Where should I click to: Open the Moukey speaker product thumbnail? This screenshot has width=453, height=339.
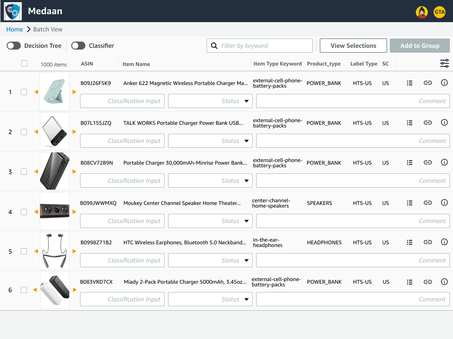point(54,211)
